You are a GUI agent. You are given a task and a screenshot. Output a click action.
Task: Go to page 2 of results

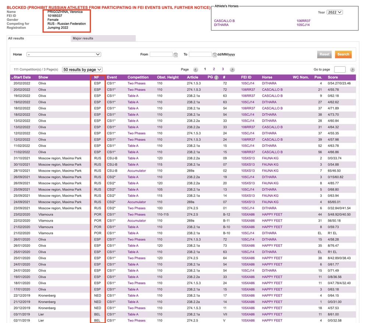point(214,69)
